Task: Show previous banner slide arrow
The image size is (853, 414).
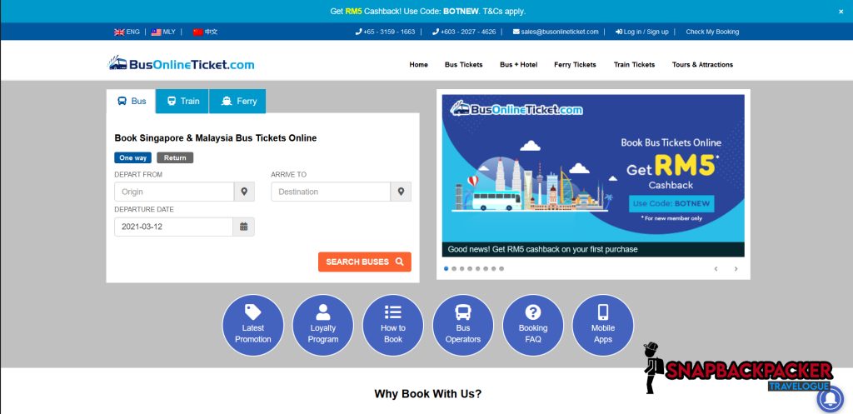Action: 716,269
